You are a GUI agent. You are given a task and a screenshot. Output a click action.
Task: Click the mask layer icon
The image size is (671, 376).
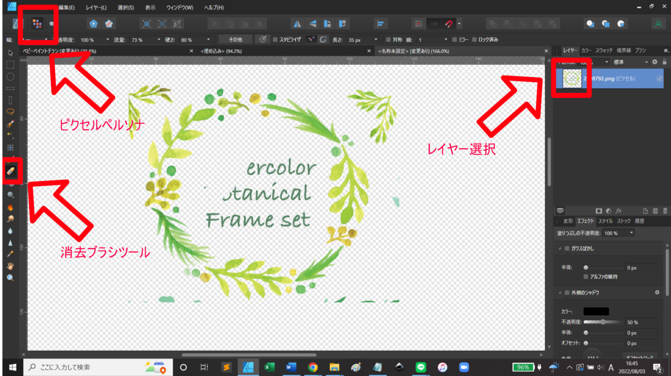[x=599, y=211]
